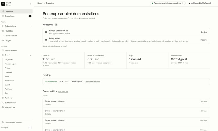
Task: Click the Base Sepolia testnet globe icon
Action: pyautogui.click(x=2, y=122)
